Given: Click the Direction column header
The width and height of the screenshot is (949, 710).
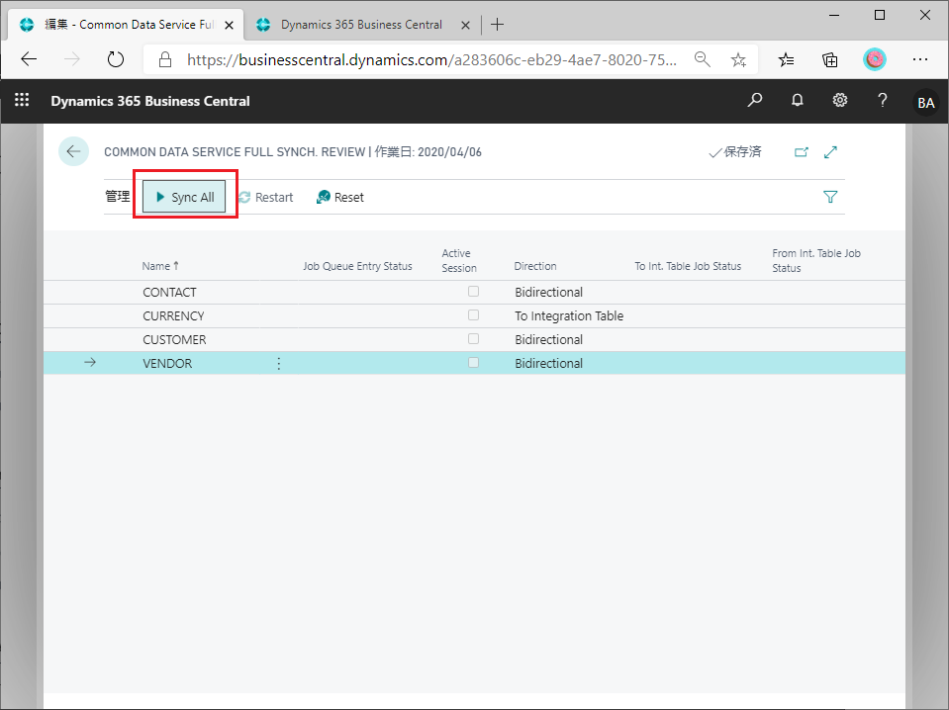Looking at the screenshot, I should coord(535,266).
